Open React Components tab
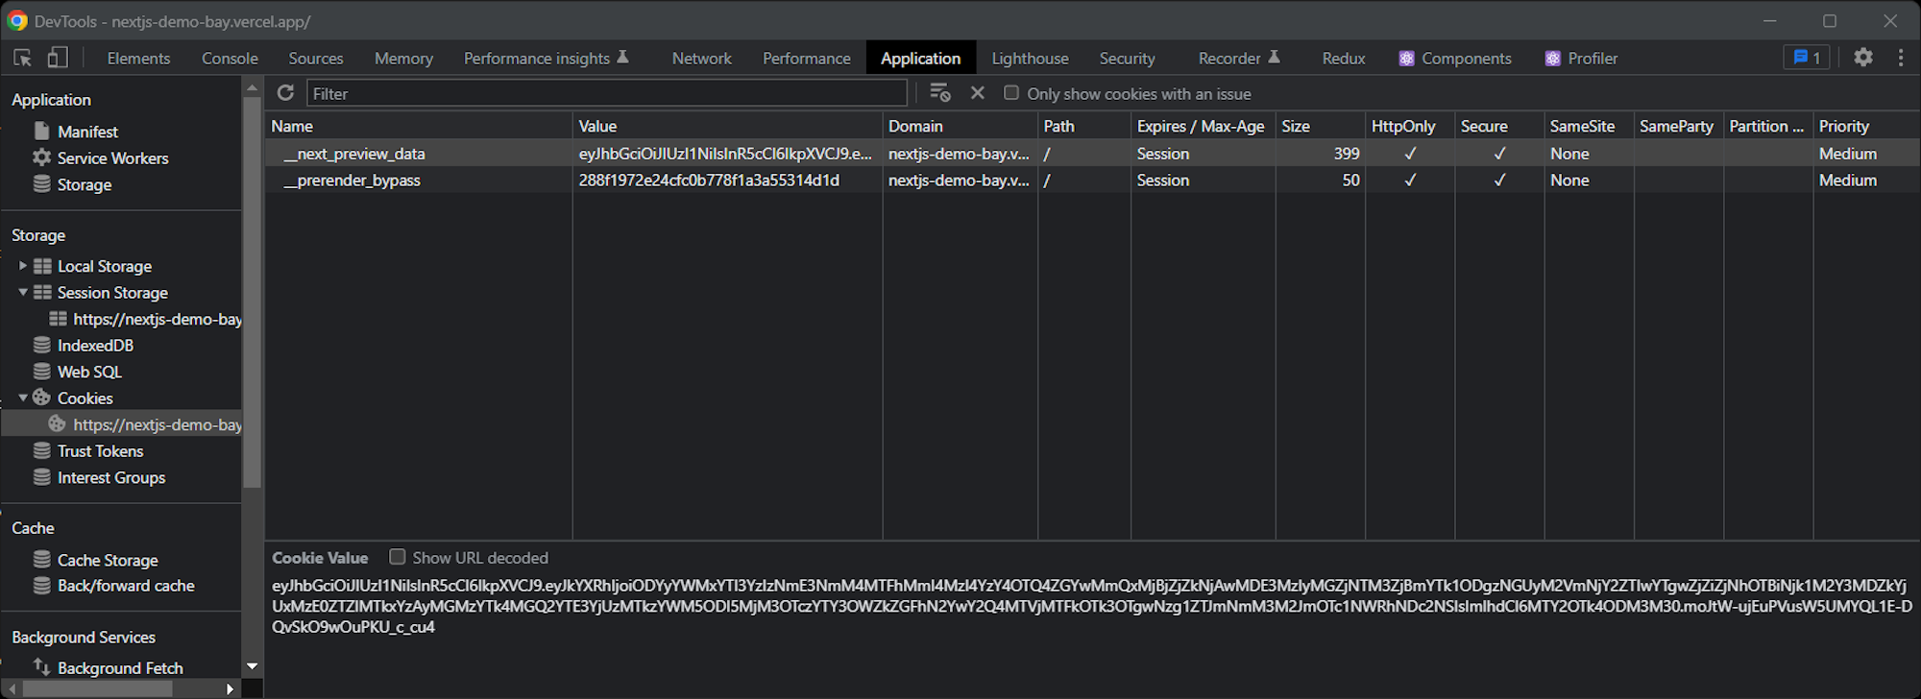1921x699 pixels. pos(1455,59)
